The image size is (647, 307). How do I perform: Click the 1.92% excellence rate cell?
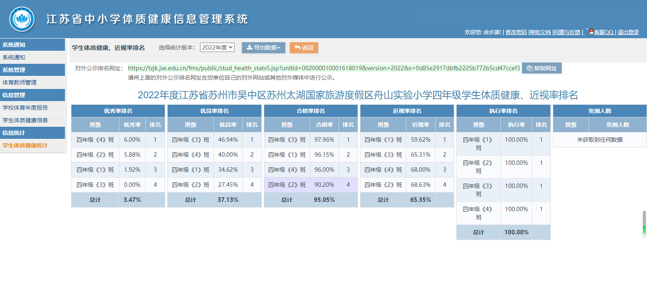pyautogui.click(x=132, y=170)
